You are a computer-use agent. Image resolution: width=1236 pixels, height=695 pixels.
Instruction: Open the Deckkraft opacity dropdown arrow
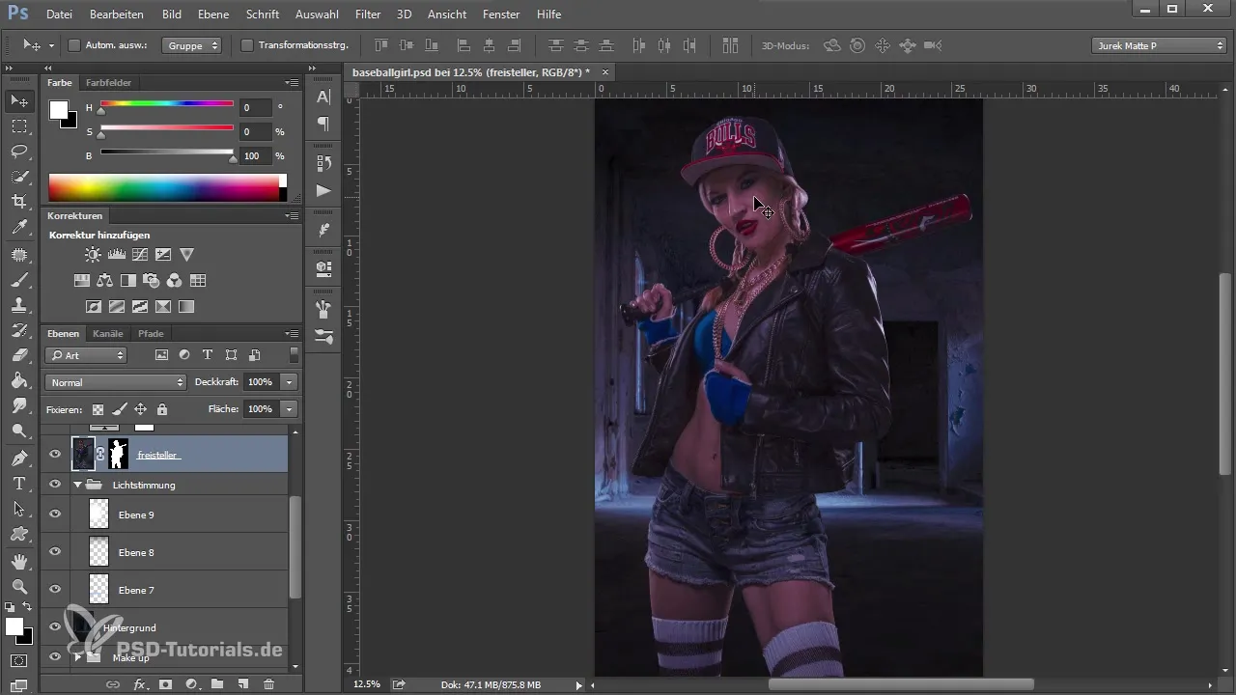coord(290,382)
